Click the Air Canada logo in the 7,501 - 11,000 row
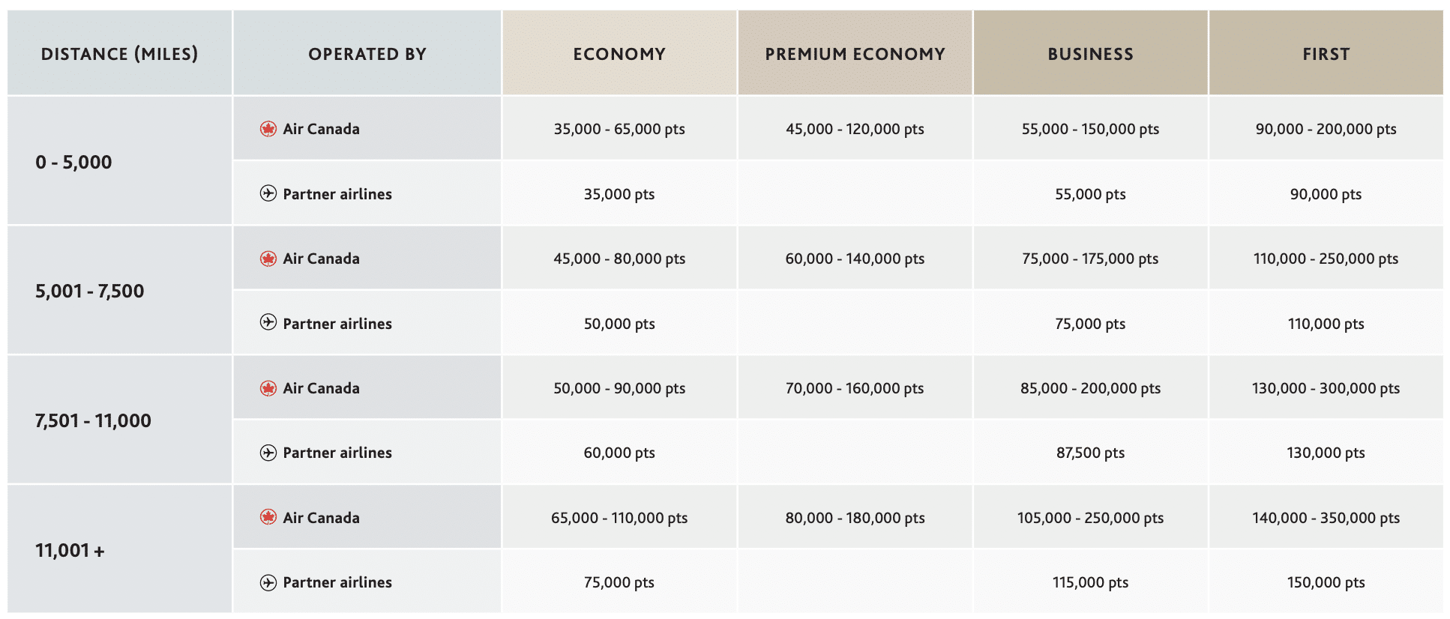Screen dimensions: 1450x619 (x=268, y=388)
